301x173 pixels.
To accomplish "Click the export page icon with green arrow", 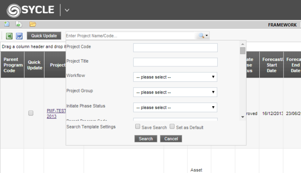I will pyautogui.click(x=19, y=24).
